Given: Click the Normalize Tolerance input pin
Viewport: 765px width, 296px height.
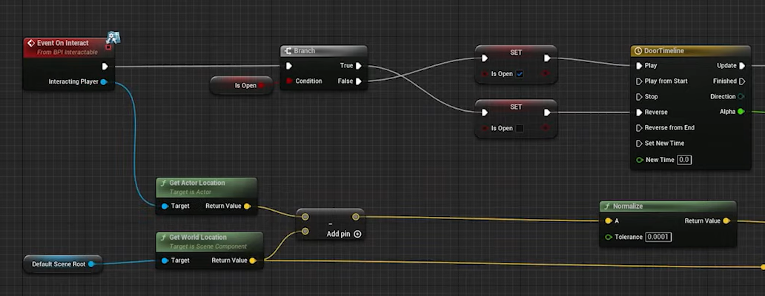Looking at the screenshot, I should [x=608, y=237].
